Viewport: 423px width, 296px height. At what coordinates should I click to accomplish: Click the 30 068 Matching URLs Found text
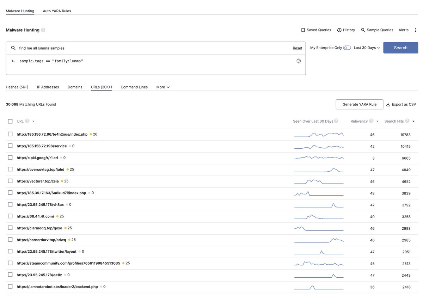[31, 104]
